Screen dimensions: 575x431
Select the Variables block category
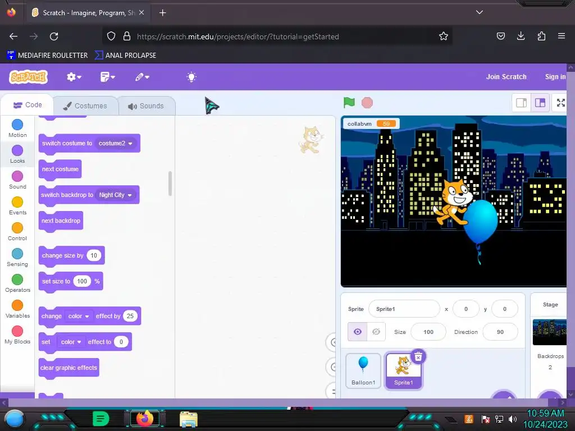tap(17, 309)
